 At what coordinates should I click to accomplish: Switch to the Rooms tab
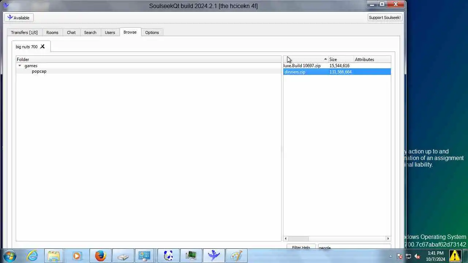point(52,33)
